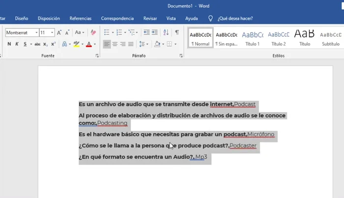Apply borders grid icon
The height and width of the screenshot is (198, 344).
170,44
